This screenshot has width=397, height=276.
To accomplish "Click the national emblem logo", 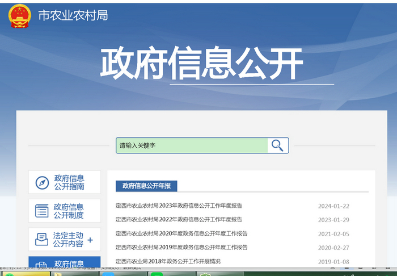I will [20, 15].
